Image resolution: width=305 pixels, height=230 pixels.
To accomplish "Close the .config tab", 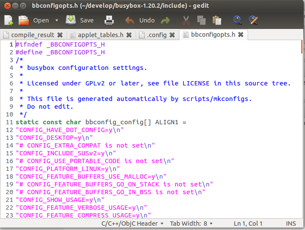I will click(172, 35).
